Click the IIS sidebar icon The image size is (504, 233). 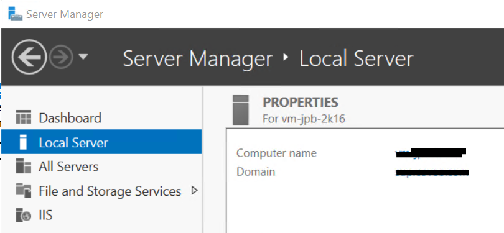click(x=24, y=215)
